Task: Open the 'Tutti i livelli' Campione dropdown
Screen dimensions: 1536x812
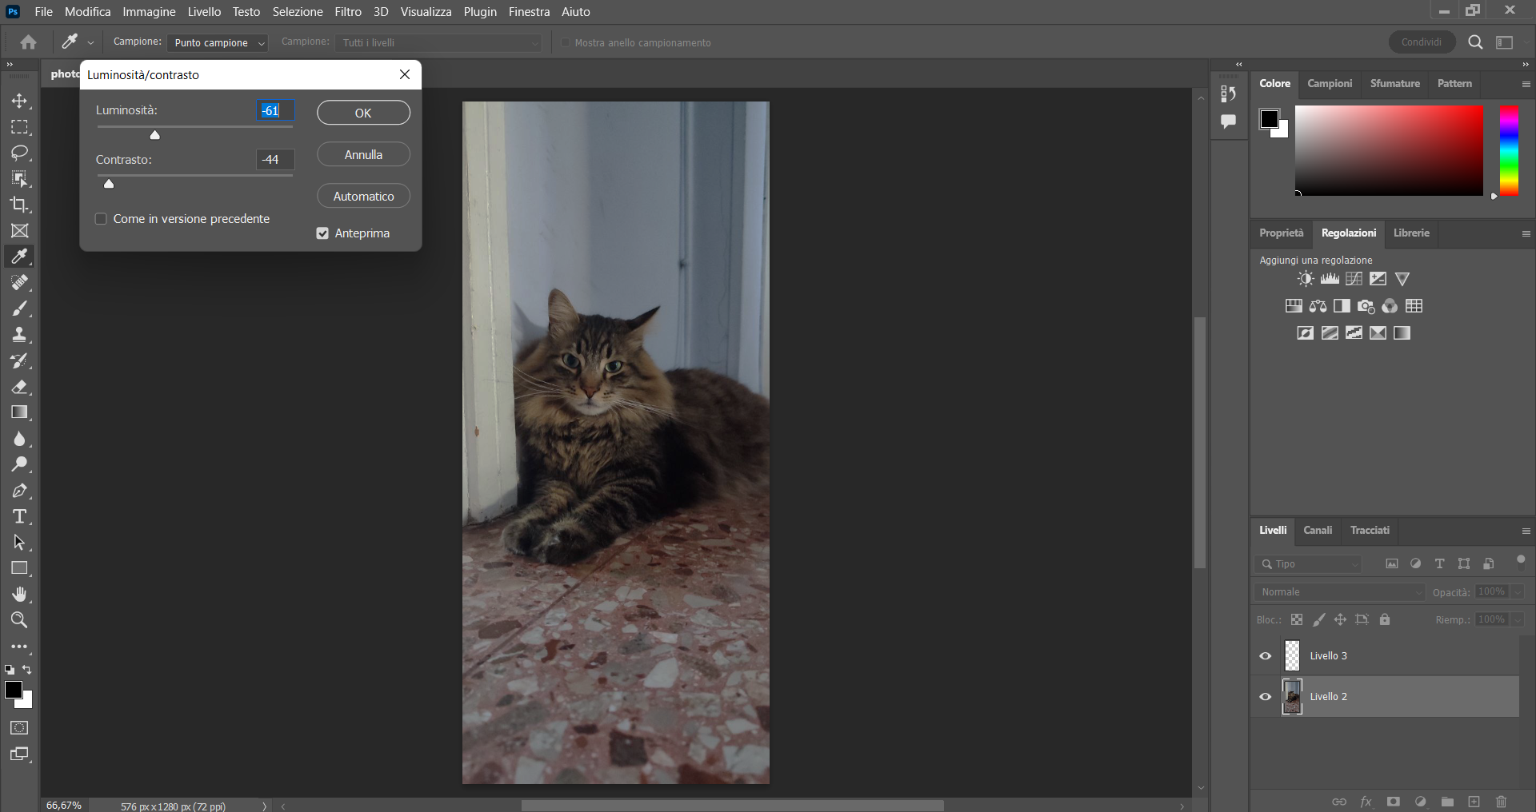Action: tap(437, 42)
